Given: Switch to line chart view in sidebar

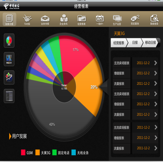Looking at the screenshot, I should [x=9, y=59].
